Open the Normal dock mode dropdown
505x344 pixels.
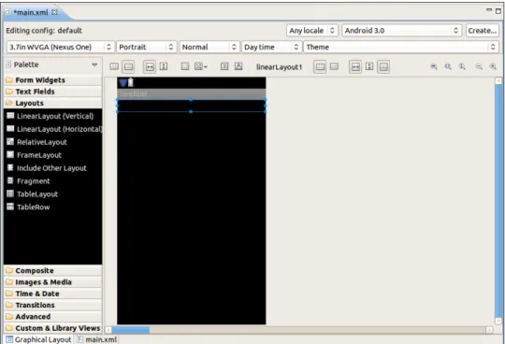(x=209, y=47)
